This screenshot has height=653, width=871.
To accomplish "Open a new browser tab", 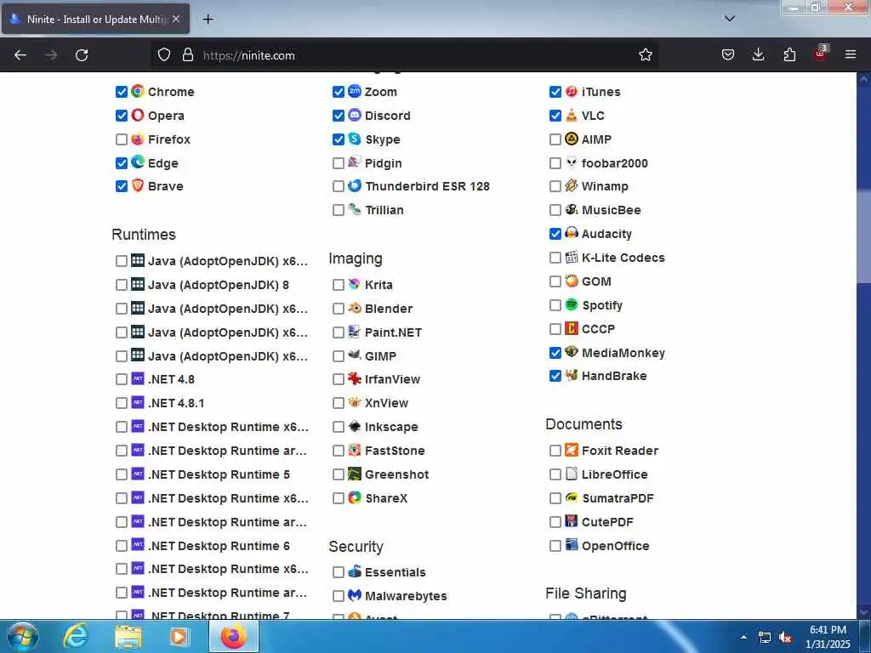I will tap(208, 19).
